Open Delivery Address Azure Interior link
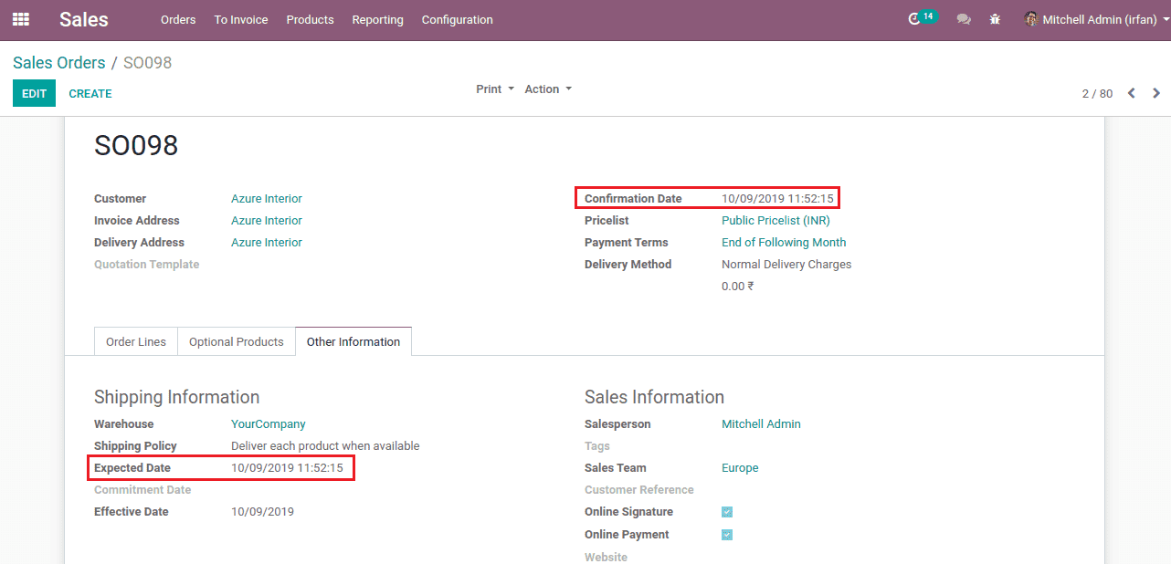Image resolution: width=1171 pixels, height=564 pixels. (267, 243)
